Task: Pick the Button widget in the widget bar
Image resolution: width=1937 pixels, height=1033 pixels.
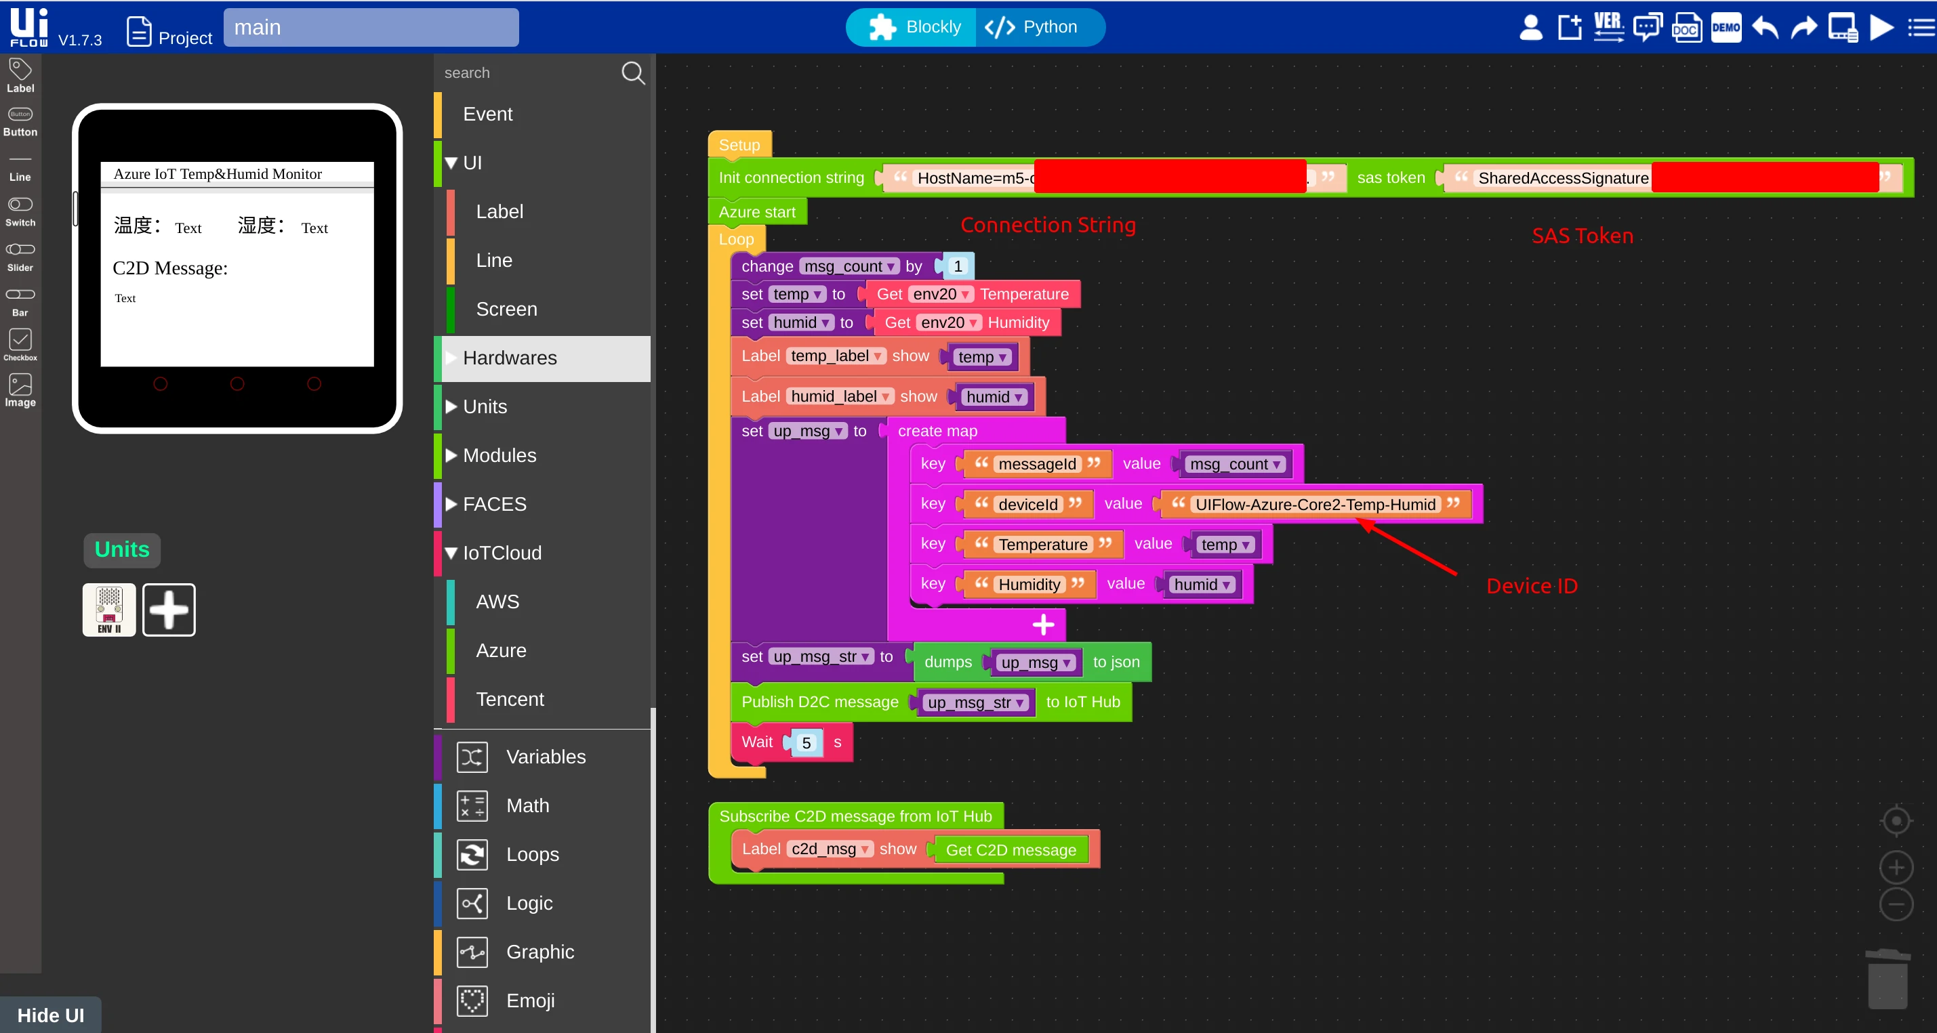Action: click(x=20, y=122)
